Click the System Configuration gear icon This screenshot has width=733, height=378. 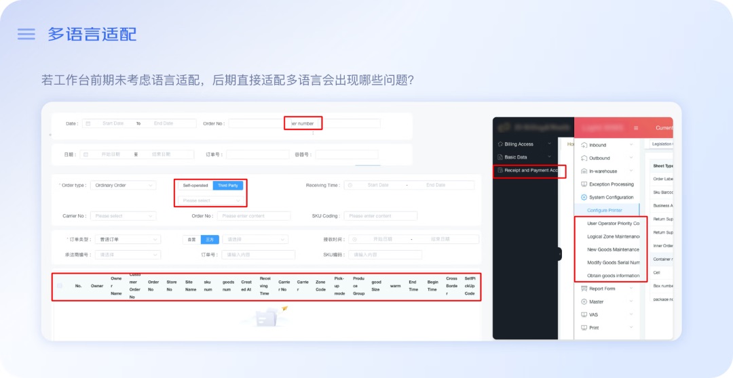coord(584,197)
